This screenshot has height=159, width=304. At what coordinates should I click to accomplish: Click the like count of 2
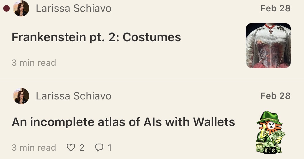pos(82,148)
